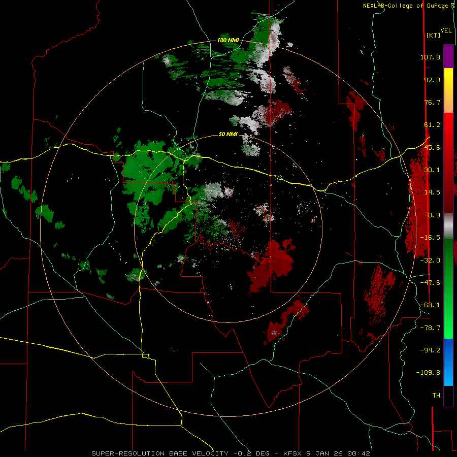457x457 pixels.
Task: Select the 107.8 value on velocity scale
Action: tap(430, 57)
